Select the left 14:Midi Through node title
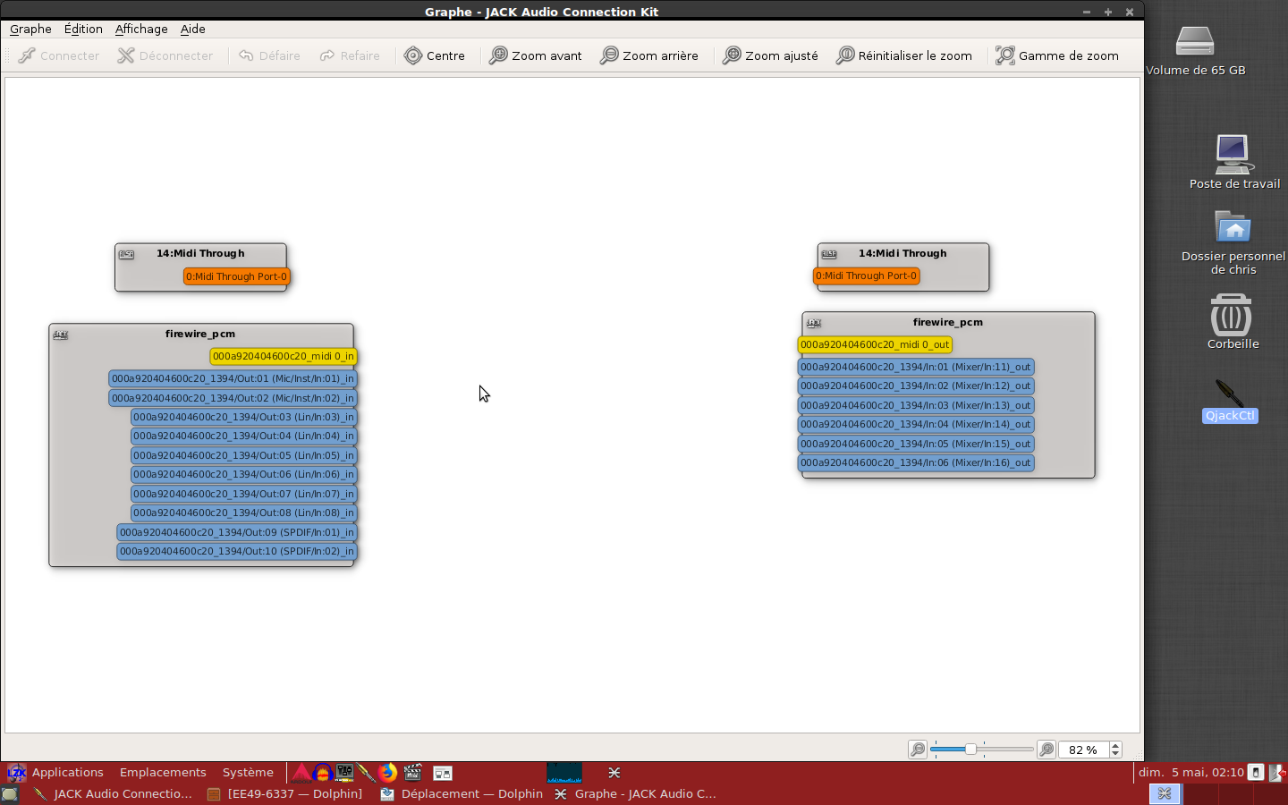The image size is (1288, 805). [x=200, y=253]
